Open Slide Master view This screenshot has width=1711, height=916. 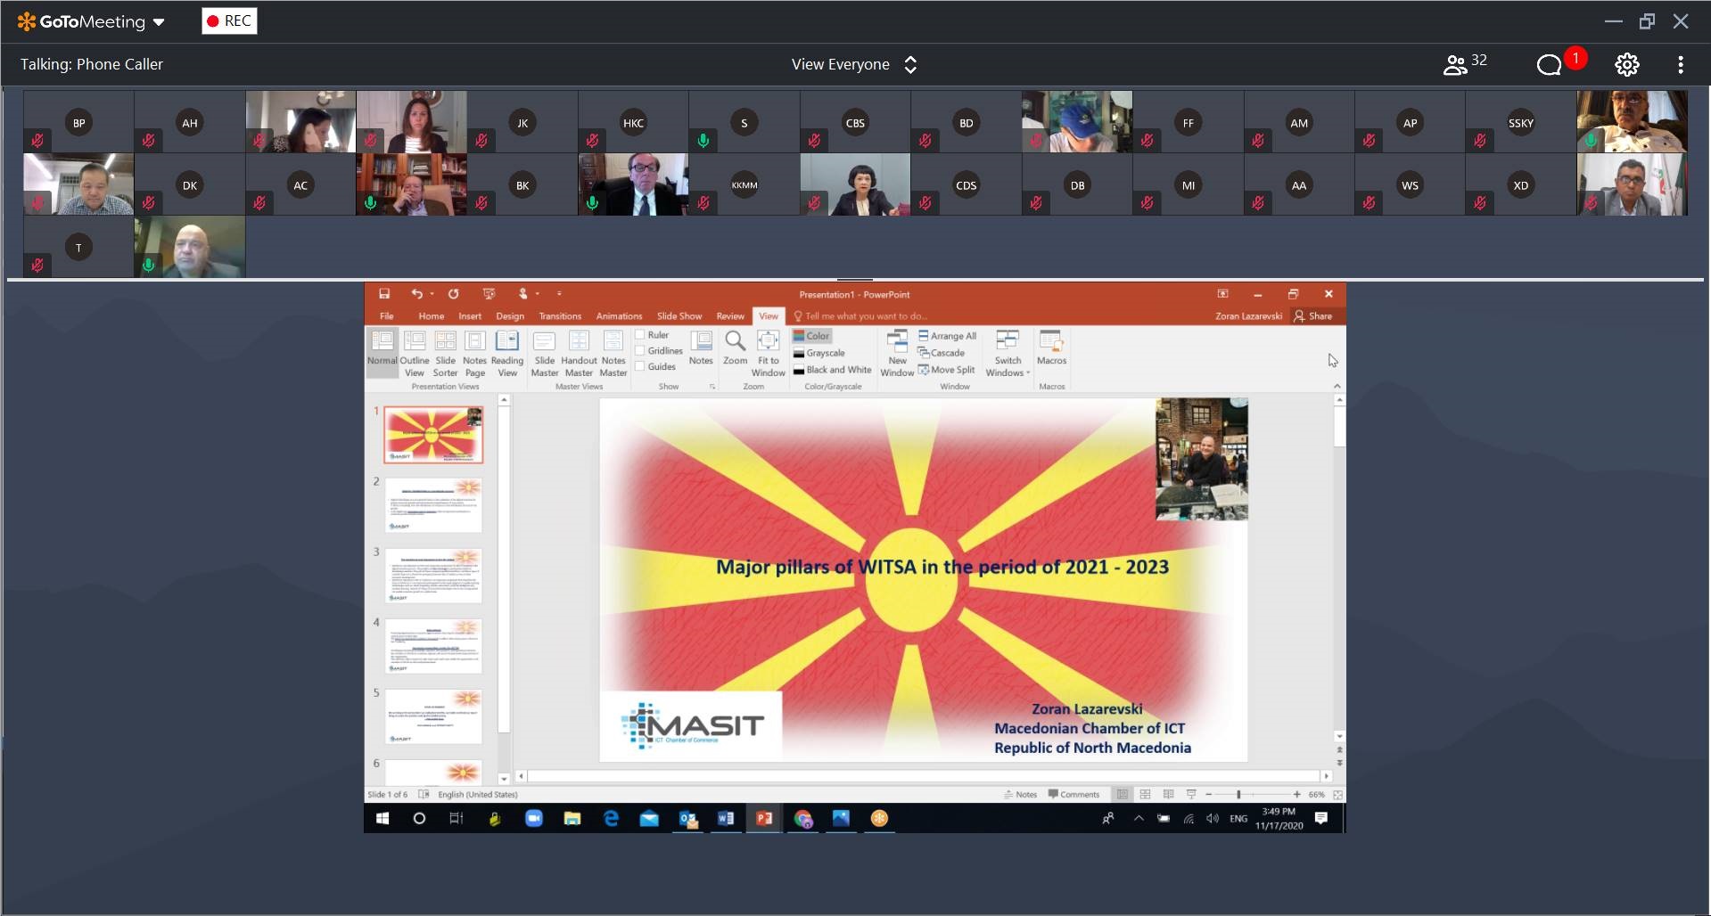[544, 354]
